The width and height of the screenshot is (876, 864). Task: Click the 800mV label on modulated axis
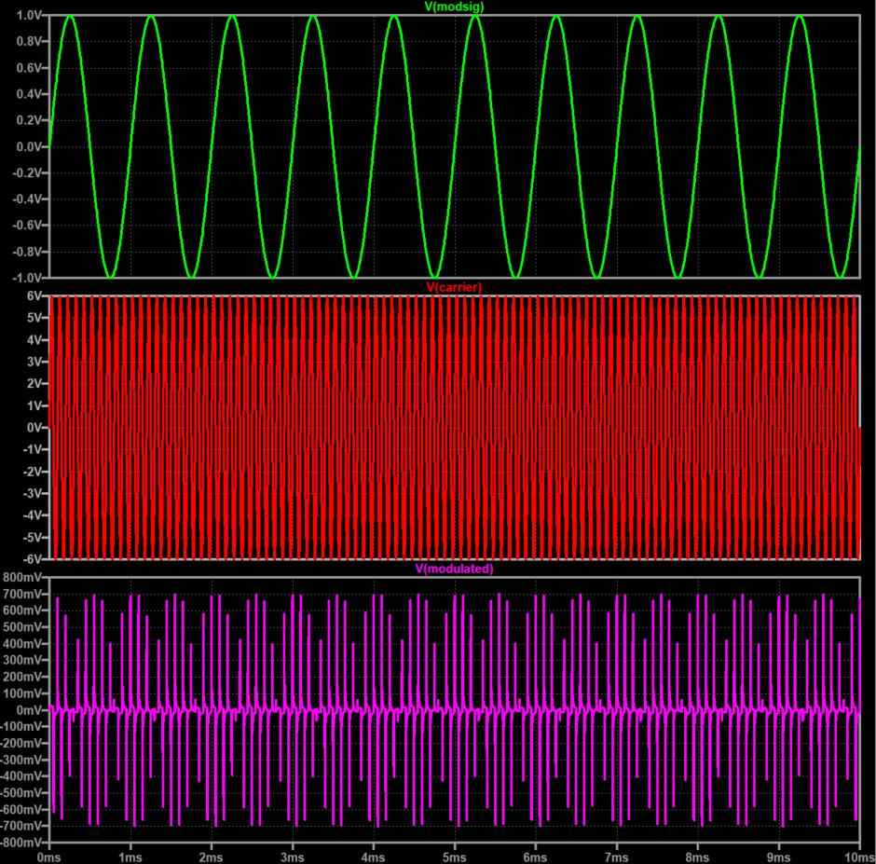click(x=22, y=577)
